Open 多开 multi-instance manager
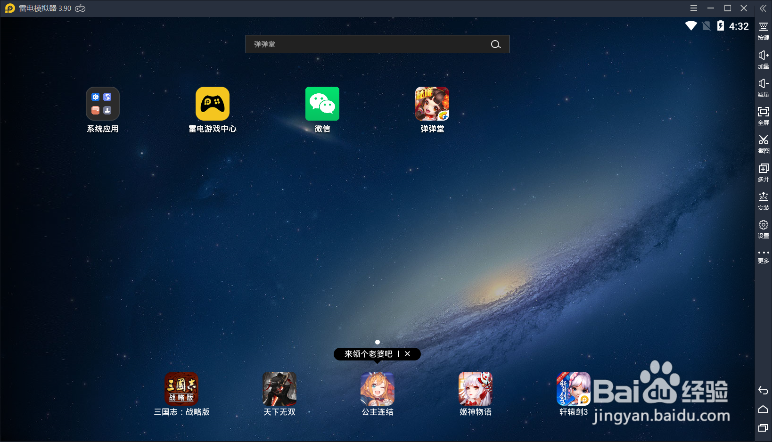 click(764, 172)
